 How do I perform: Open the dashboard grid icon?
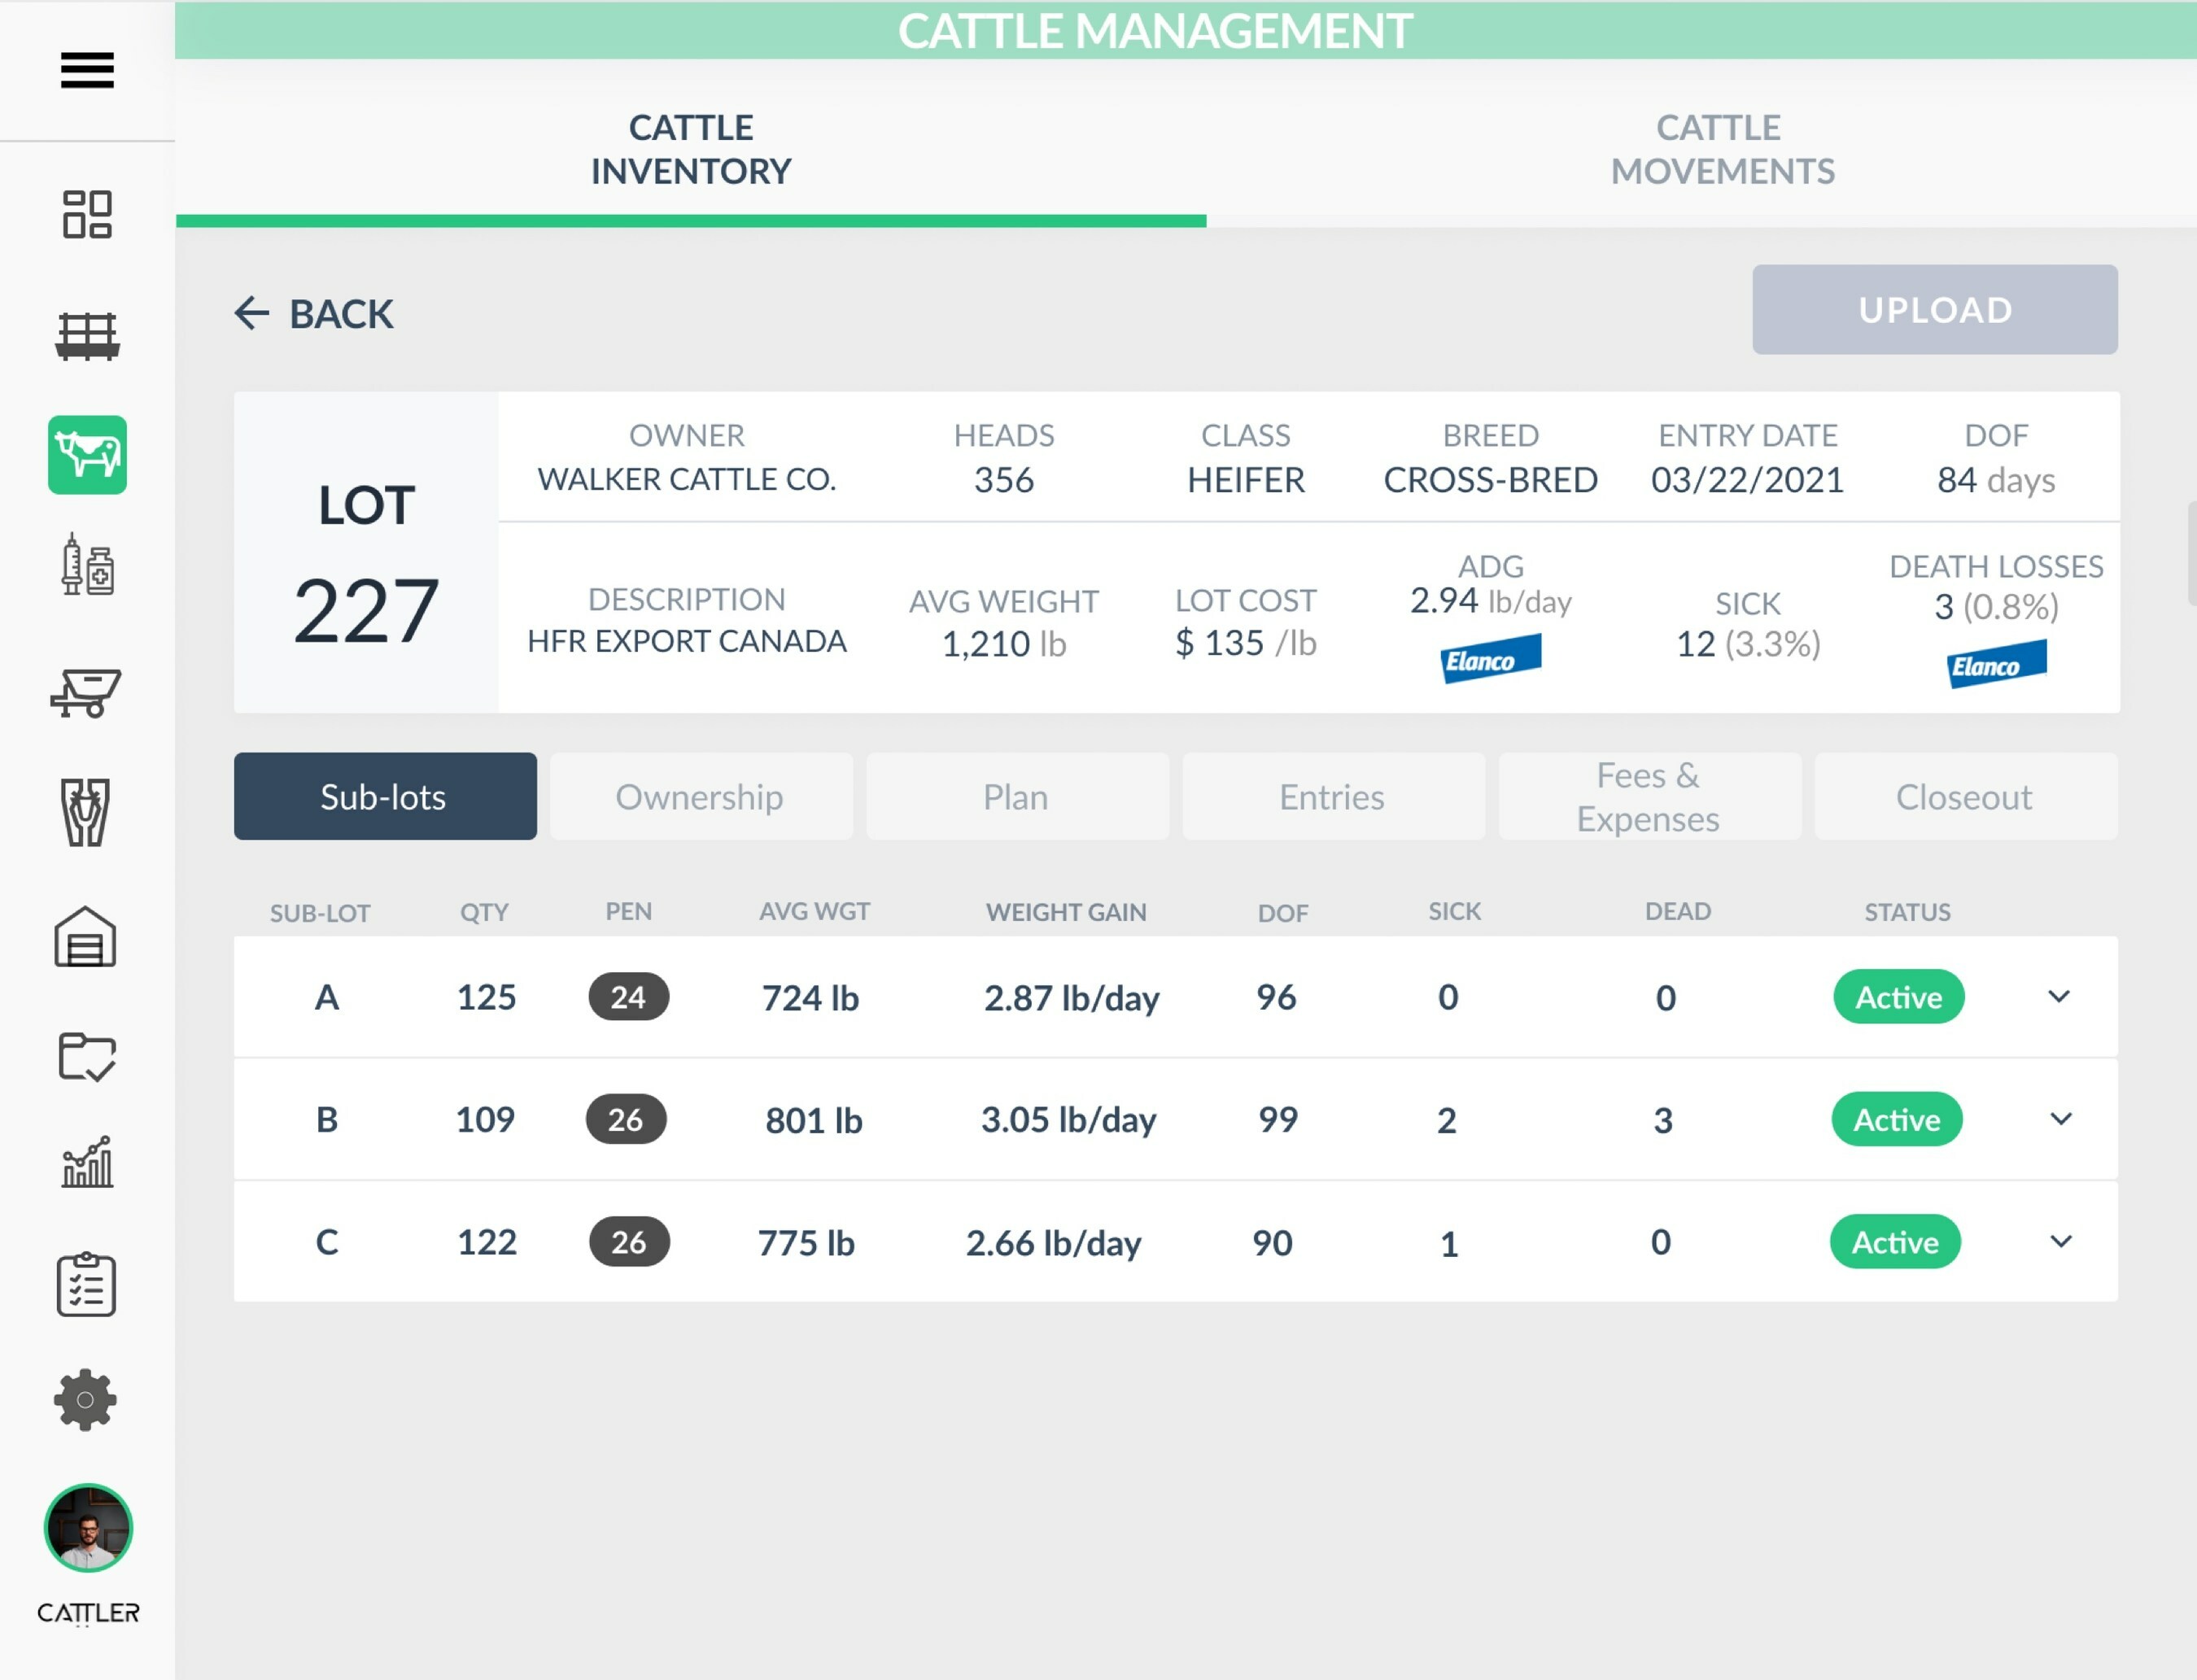[87, 214]
